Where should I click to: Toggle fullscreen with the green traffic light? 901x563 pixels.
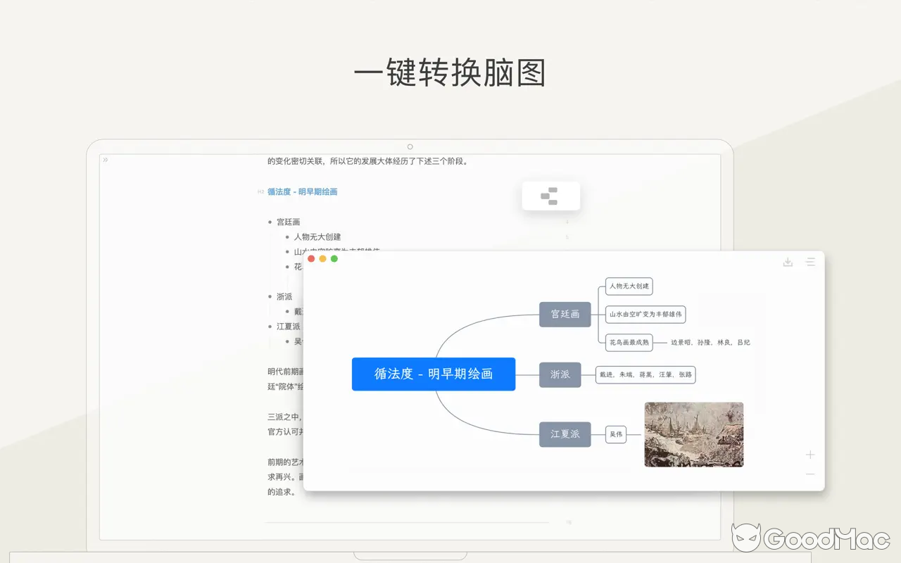point(334,258)
